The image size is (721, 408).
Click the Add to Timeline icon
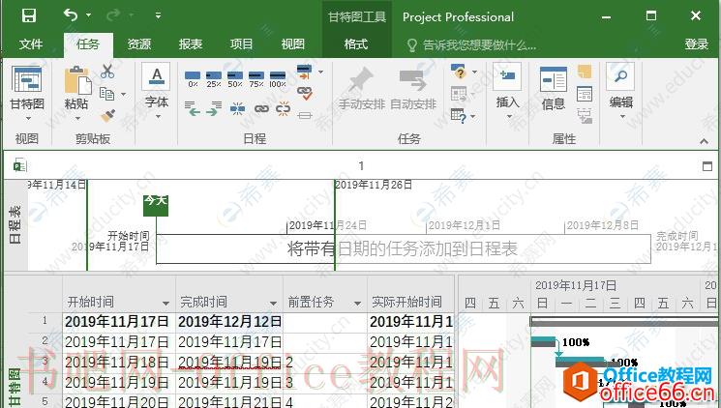pos(585,116)
